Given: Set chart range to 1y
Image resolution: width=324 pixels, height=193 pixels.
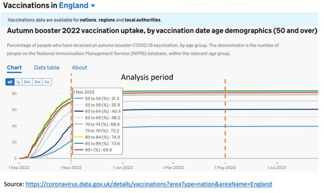Looking at the screenshot, I should click(x=18, y=82).
